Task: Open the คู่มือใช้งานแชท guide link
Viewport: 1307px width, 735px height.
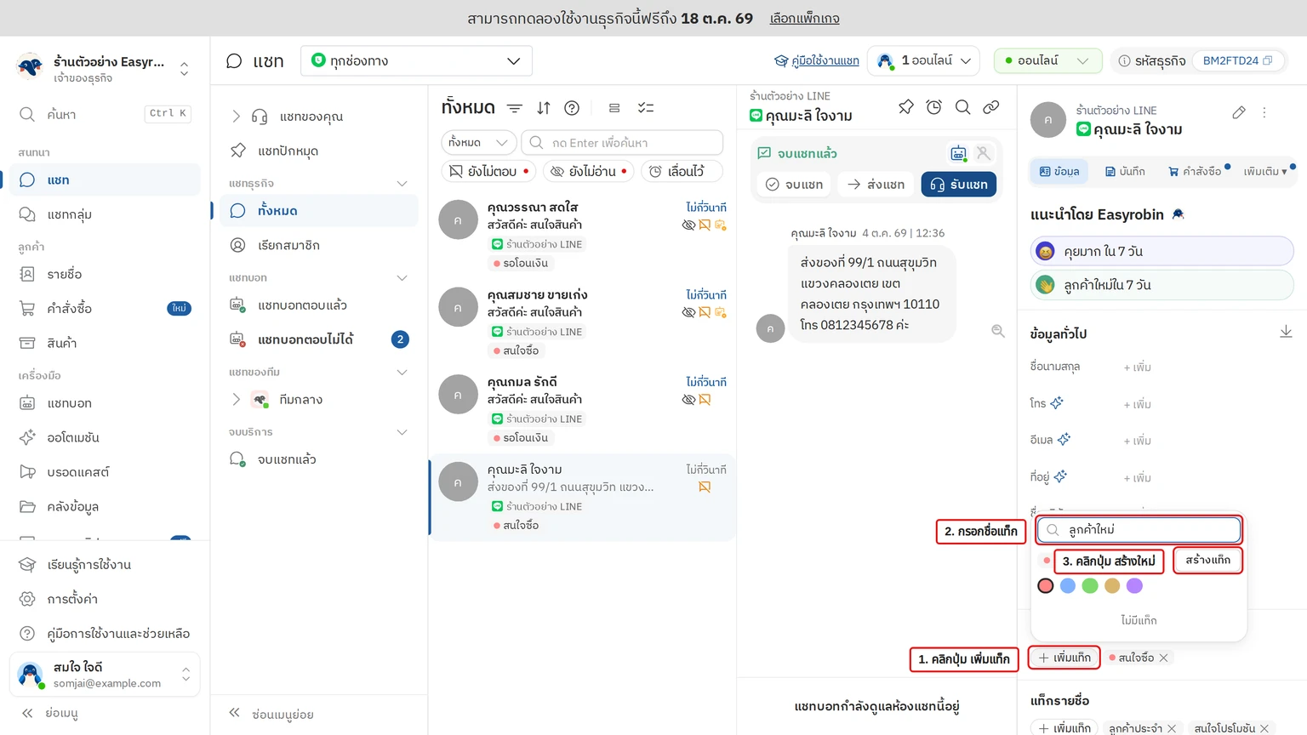Action: click(817, 60)
